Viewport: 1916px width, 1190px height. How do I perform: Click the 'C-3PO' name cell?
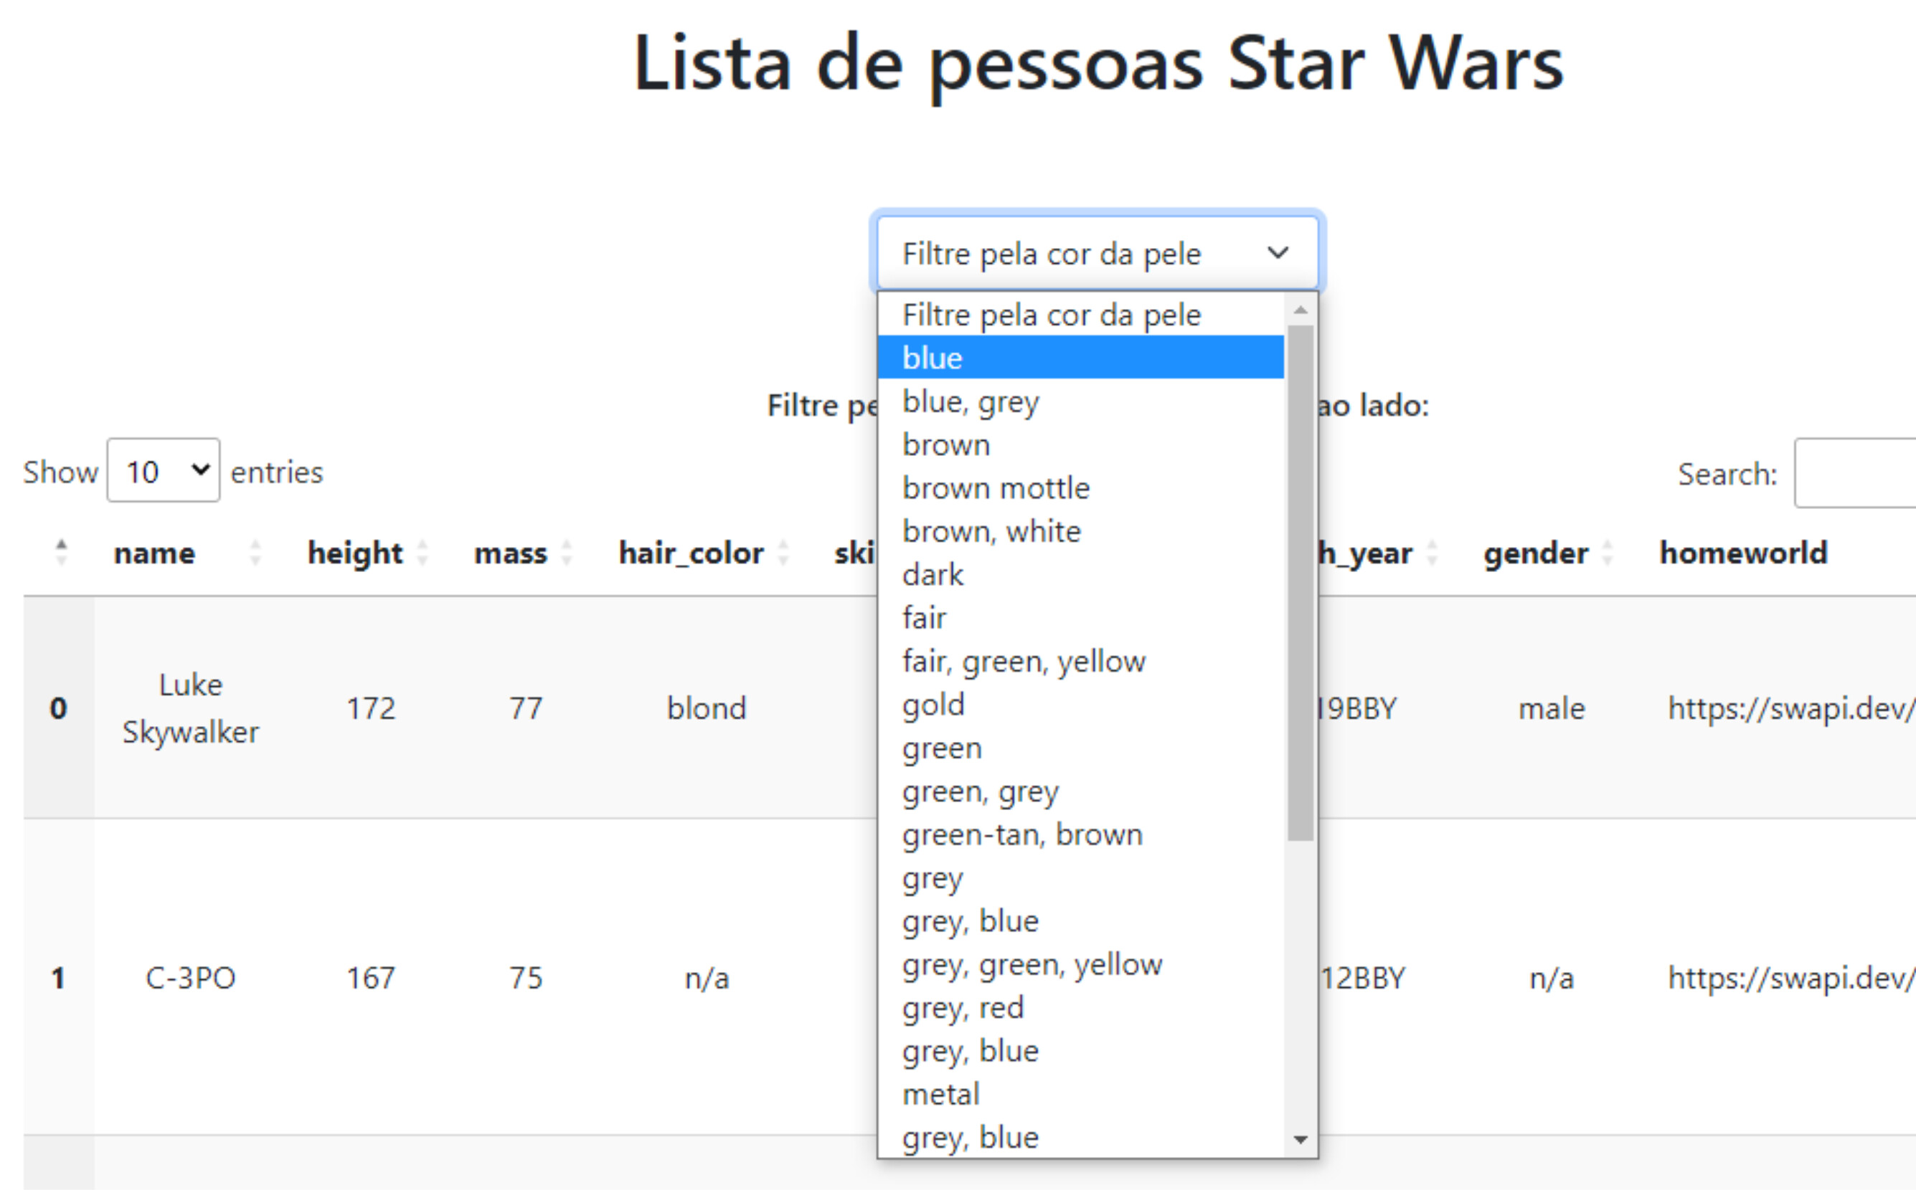click(x=191, y=978)
